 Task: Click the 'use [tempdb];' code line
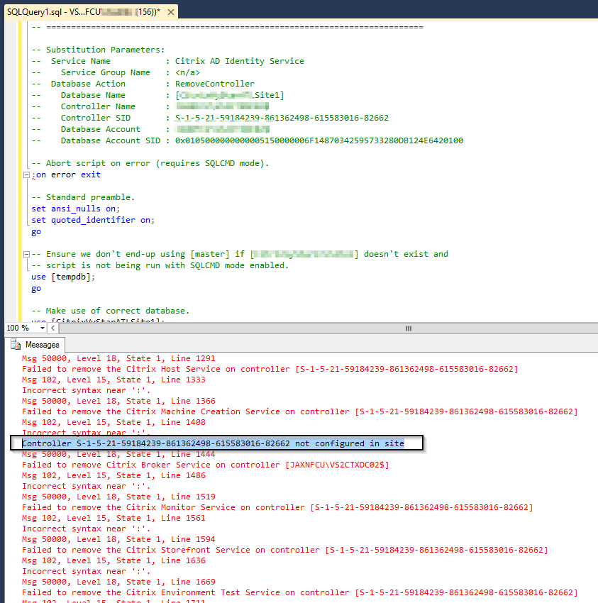(63, 277)
